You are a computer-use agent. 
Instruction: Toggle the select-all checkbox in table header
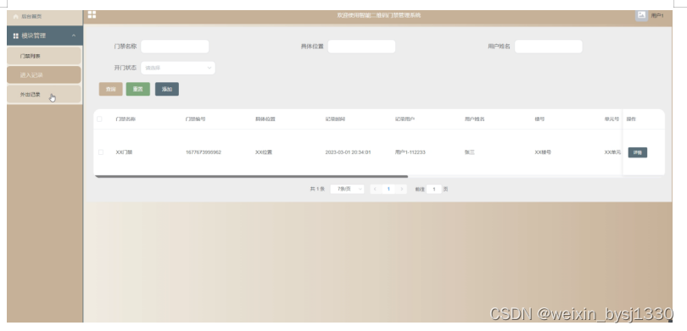pos(99,119)
